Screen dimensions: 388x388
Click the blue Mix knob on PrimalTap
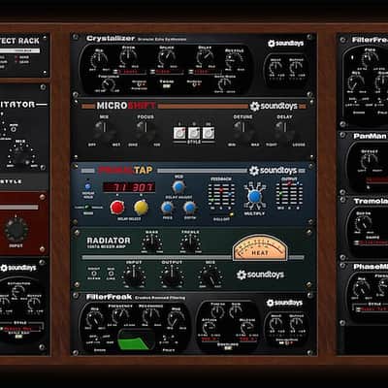click(178, 186)
